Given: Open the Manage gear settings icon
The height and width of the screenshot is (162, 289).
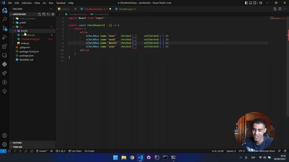Looking at the screenshot, I should [x=5, y=144].
